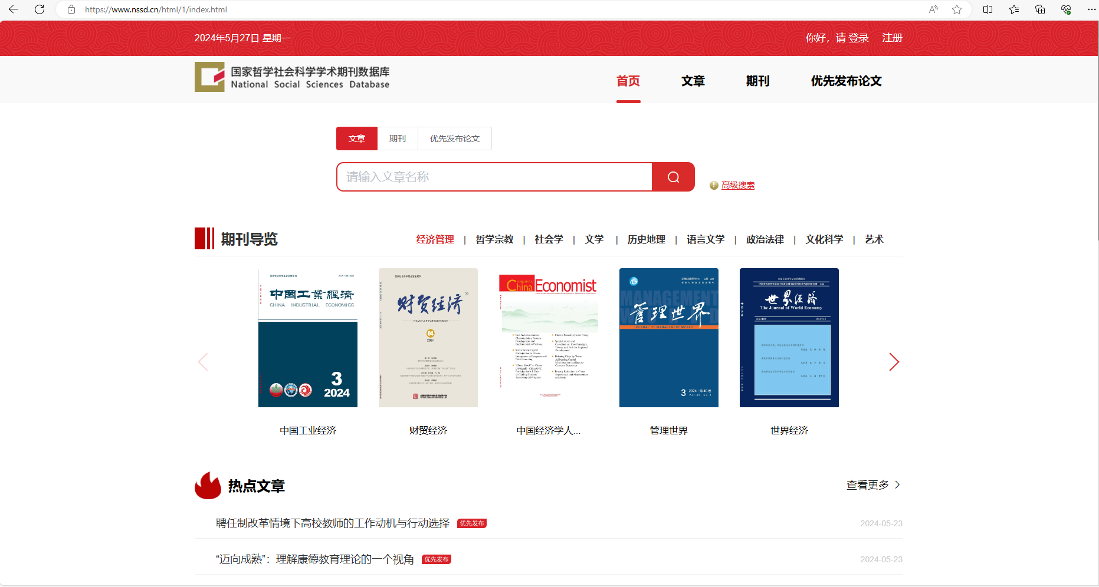Screen dimensions: 1099x587
Task: Open 世界经济 journal cover
Action: click(789, 338)
